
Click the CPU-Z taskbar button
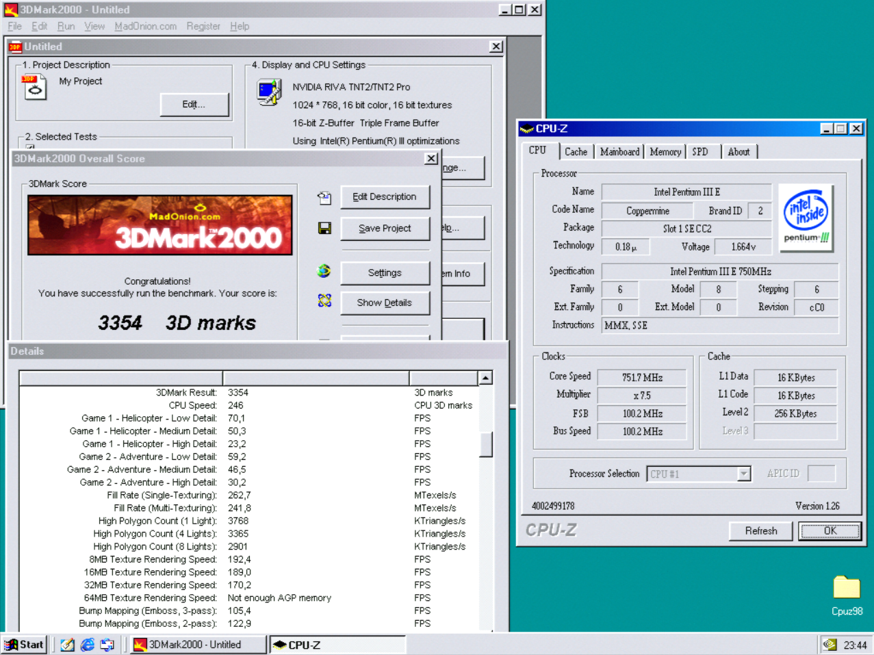(x=338, y=645)
